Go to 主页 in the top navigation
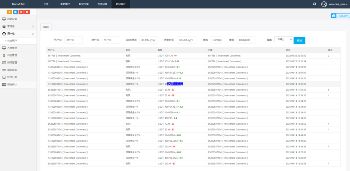Viewport: 350px width, 171px height. point(46,4)
